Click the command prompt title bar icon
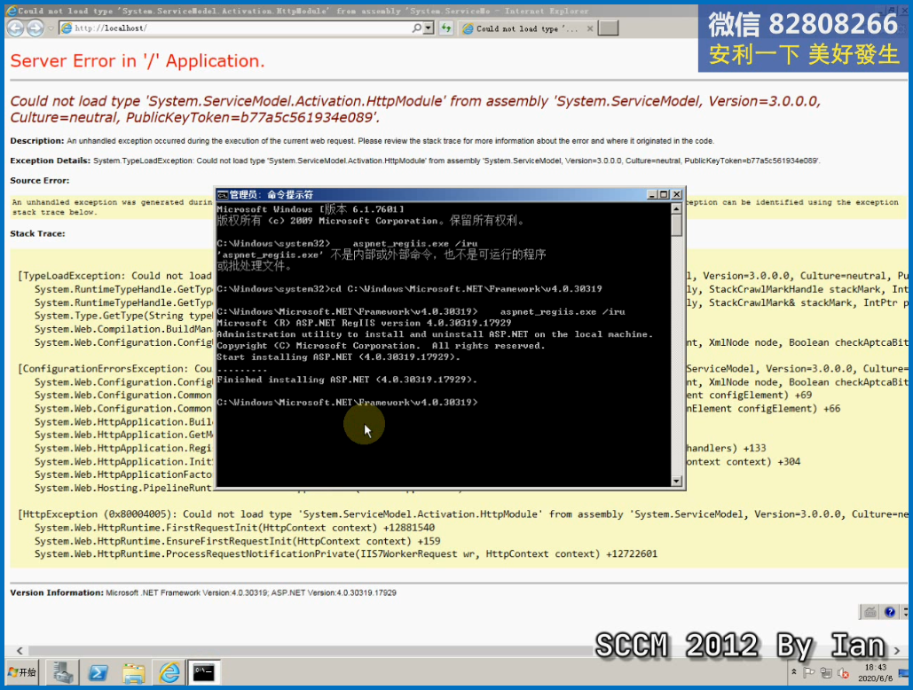This screenshot has height=690, width=913. coord(223,195)
